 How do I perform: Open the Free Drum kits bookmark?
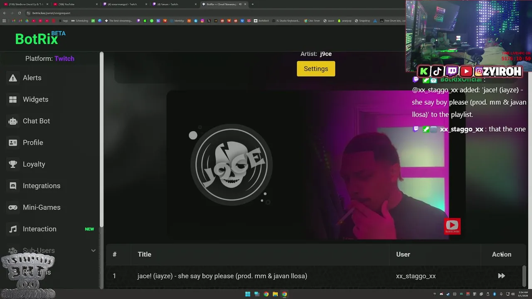393,21
